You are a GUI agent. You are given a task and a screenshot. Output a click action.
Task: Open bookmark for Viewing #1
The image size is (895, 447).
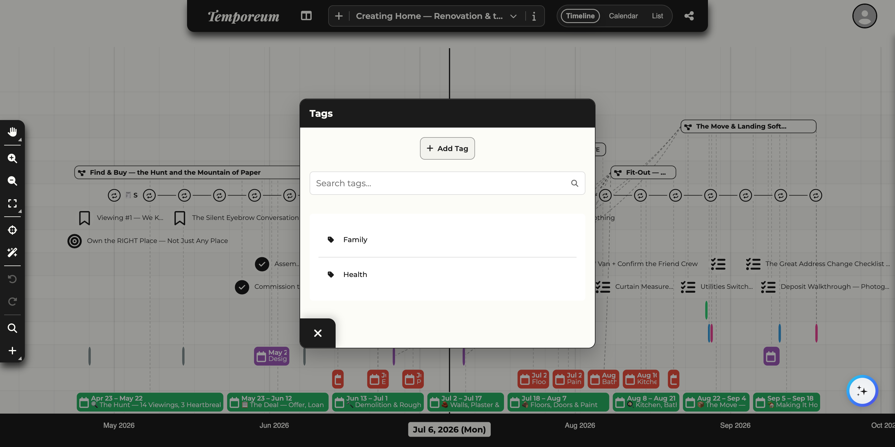click(x=84, y=218)
